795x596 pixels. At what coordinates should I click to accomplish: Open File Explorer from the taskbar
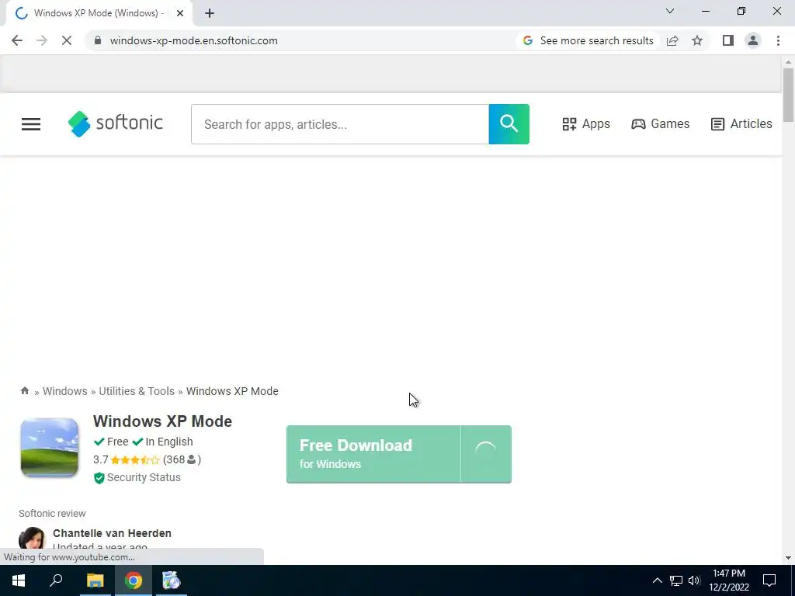(x=95, y=580)
